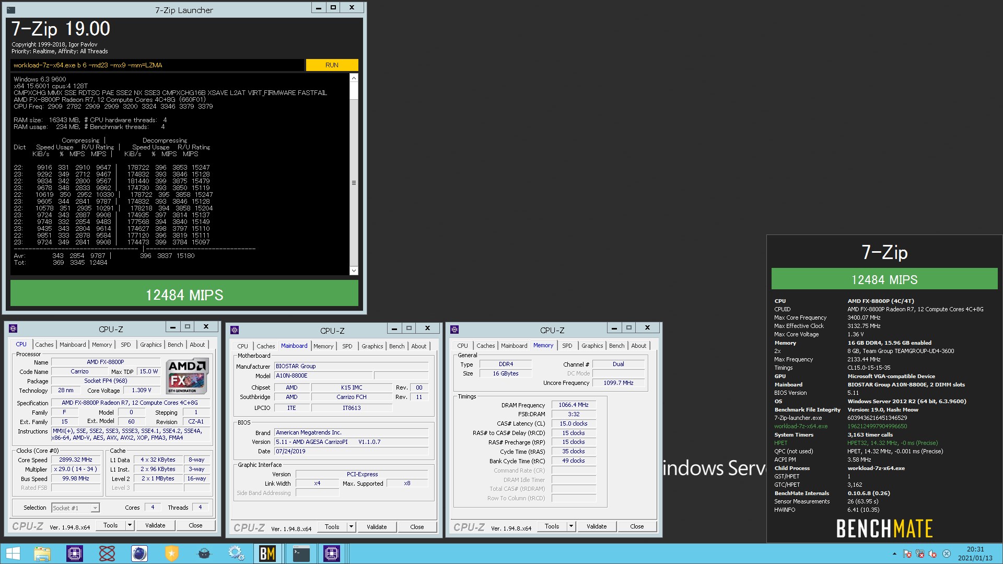The width and height of the screenshot is (1003, 564).
Task: Switch to CPU tab in the CPU-Z Memory window
Action: click(x=463, y=346)
